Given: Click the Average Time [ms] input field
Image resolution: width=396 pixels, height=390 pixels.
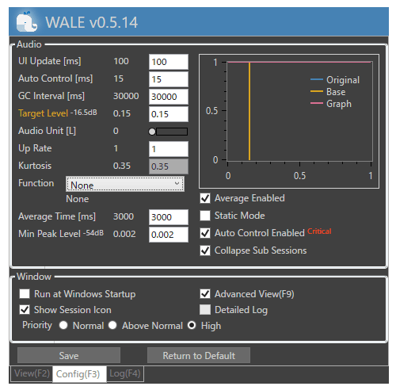Looking at the screenshot, I should (169, 217).
